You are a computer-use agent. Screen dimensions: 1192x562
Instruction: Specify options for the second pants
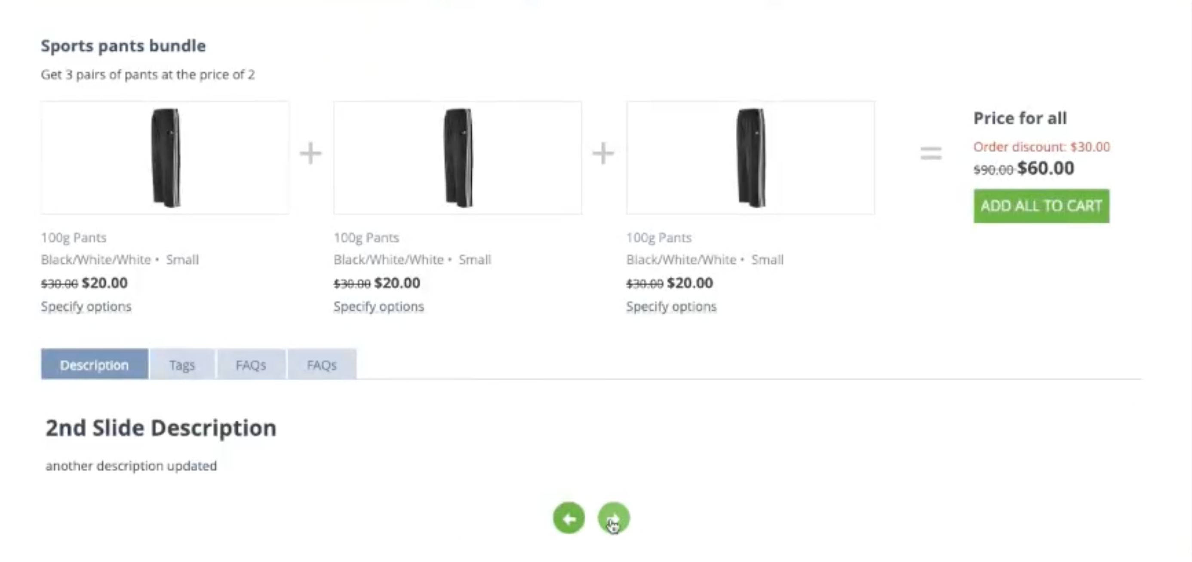pos(378,306)
